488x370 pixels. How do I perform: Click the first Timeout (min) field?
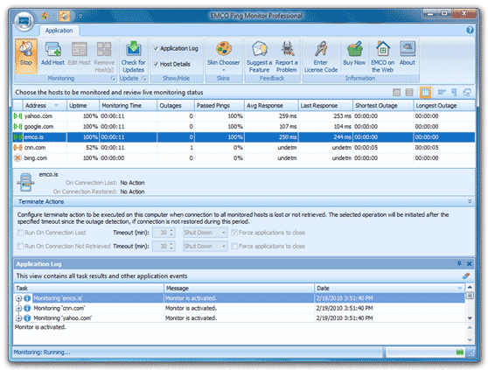[x=164, y=233]
